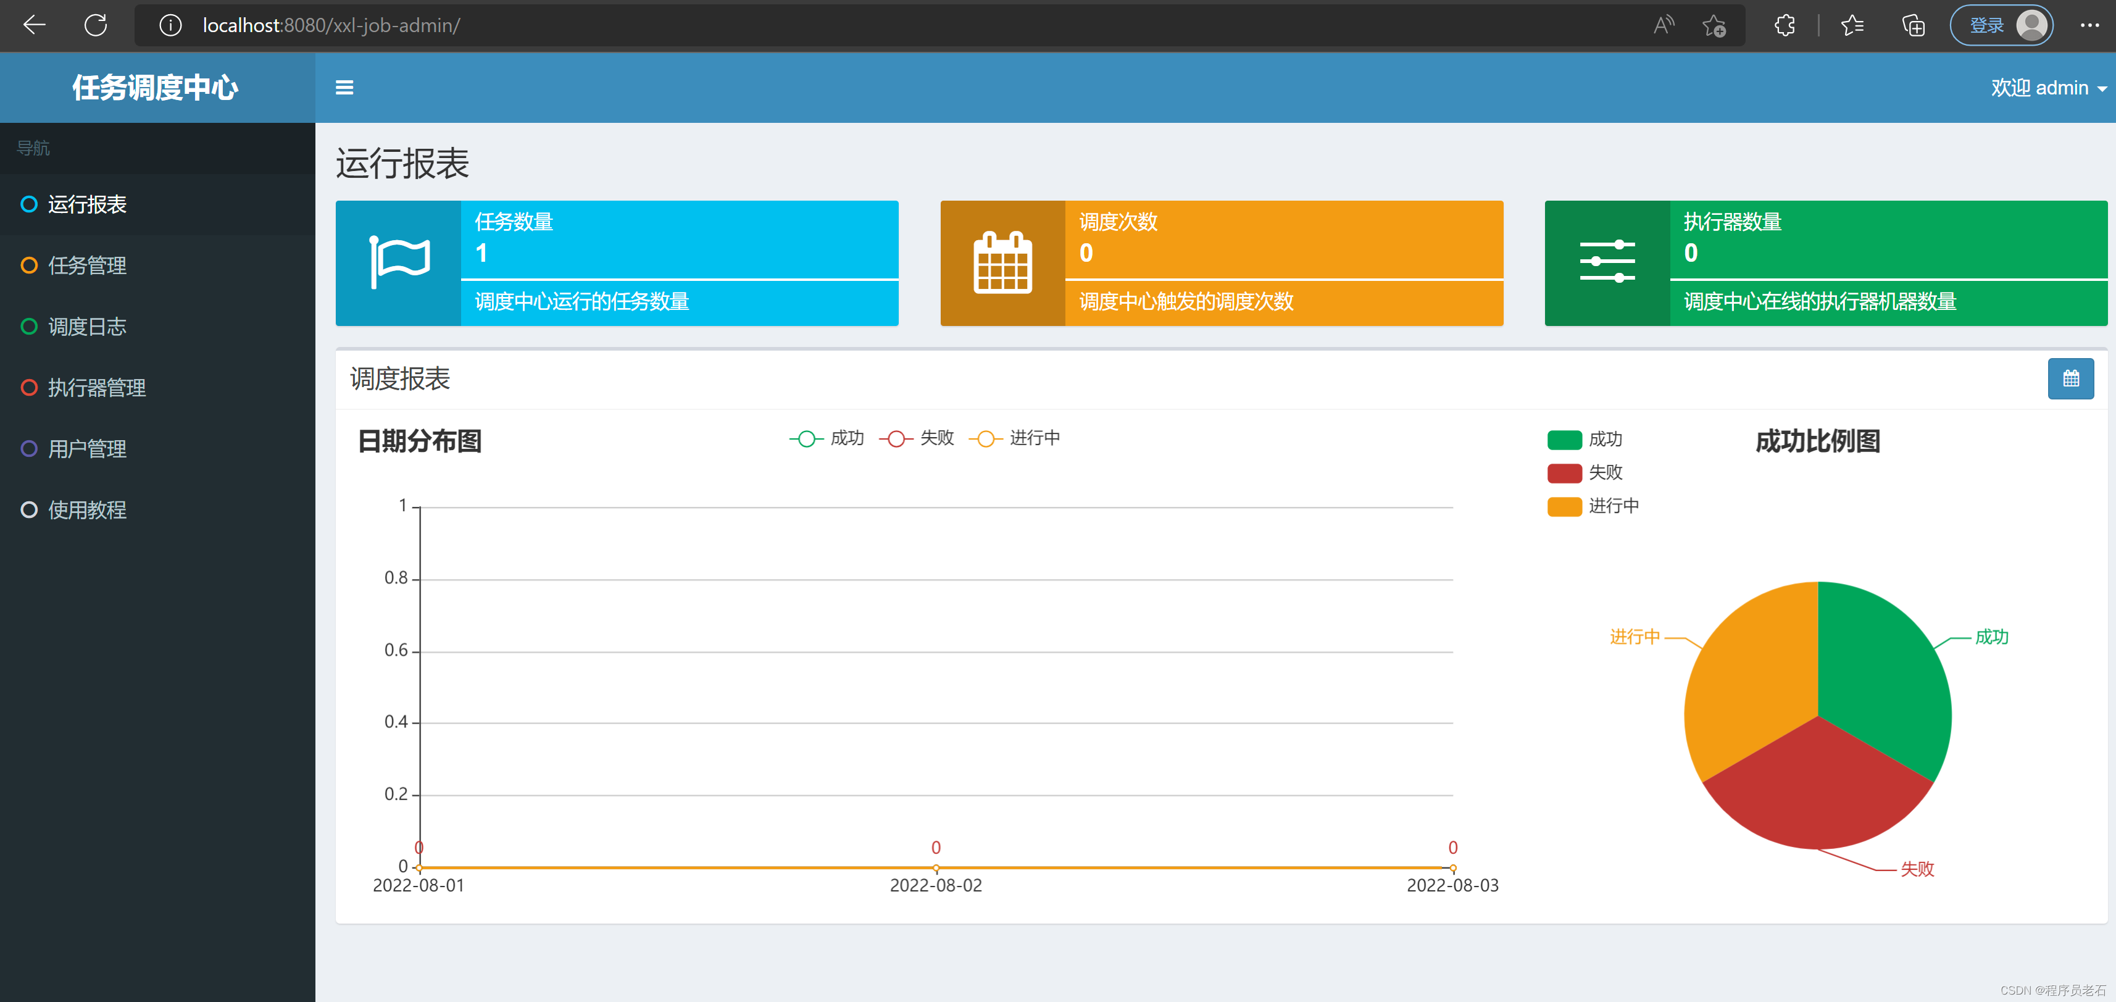Screen dimensions: 2116x1002
Task: Go to 任务管理 in sidebar
Action: click(x=87, y=265)
